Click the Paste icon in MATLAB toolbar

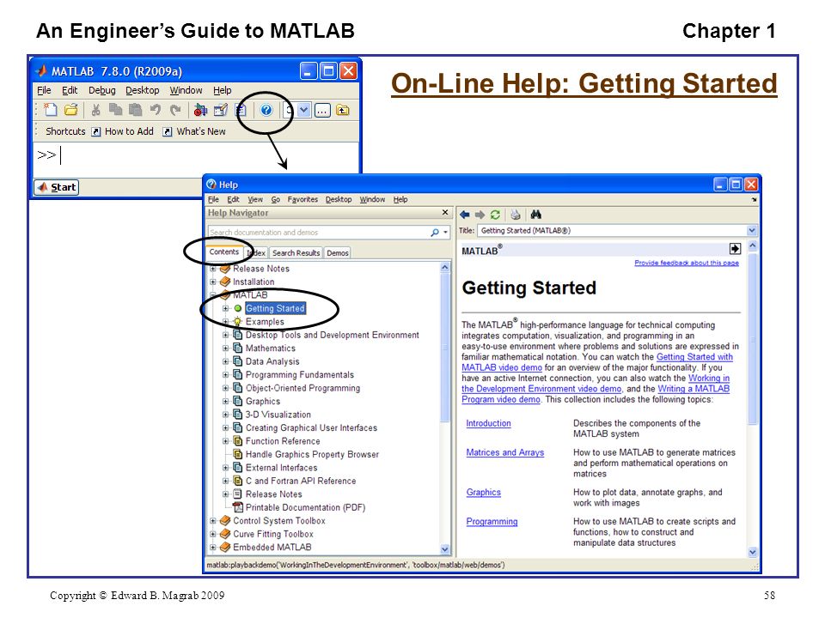coord(135,110)
